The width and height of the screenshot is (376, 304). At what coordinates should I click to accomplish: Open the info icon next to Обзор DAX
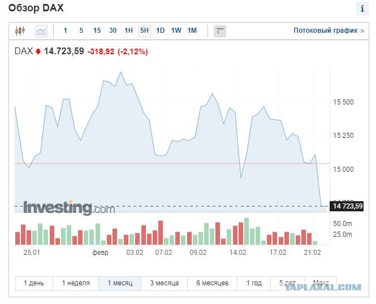click(x=362, y=8)
